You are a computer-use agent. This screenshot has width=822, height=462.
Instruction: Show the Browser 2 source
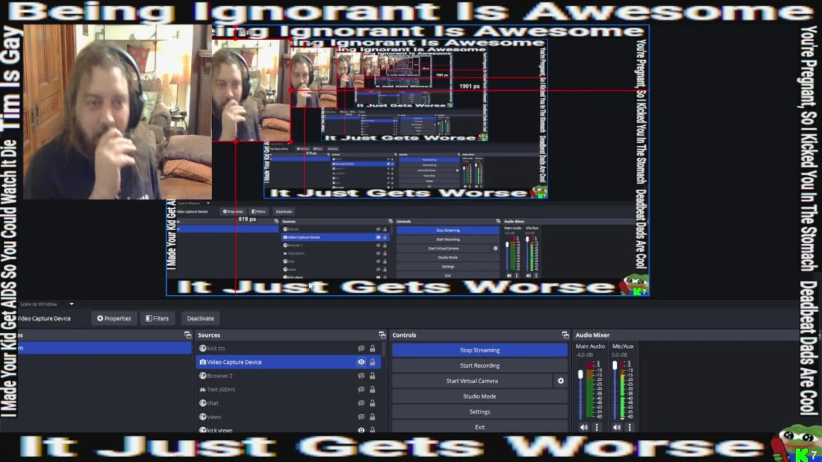coord(361,376)
